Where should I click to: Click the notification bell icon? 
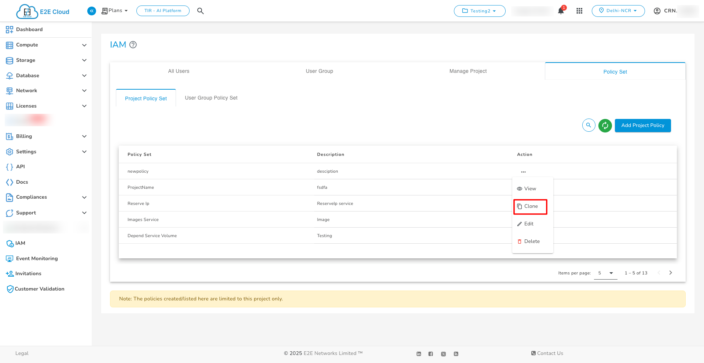pyautogui.click(x=561, y=11)
